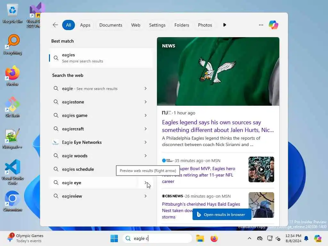Open the clock showing 12:54 PM

[293, 238]
